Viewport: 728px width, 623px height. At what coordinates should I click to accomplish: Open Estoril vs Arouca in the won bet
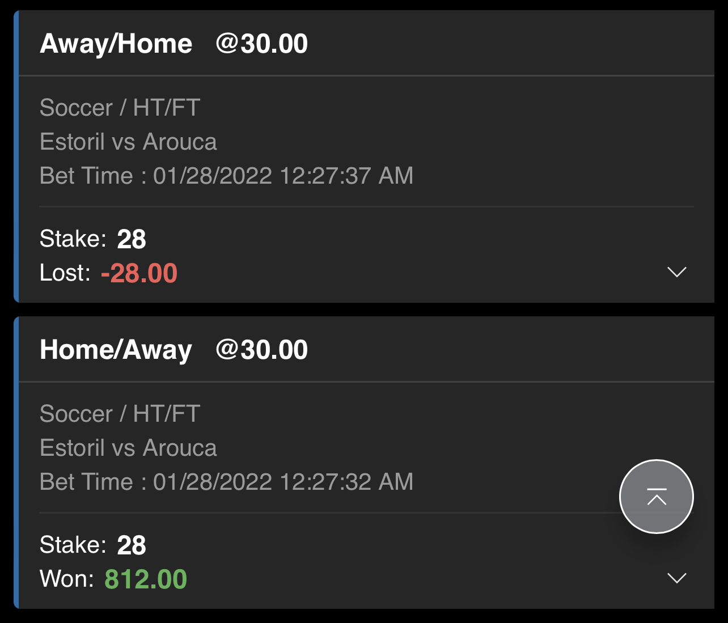click(128, 448)
